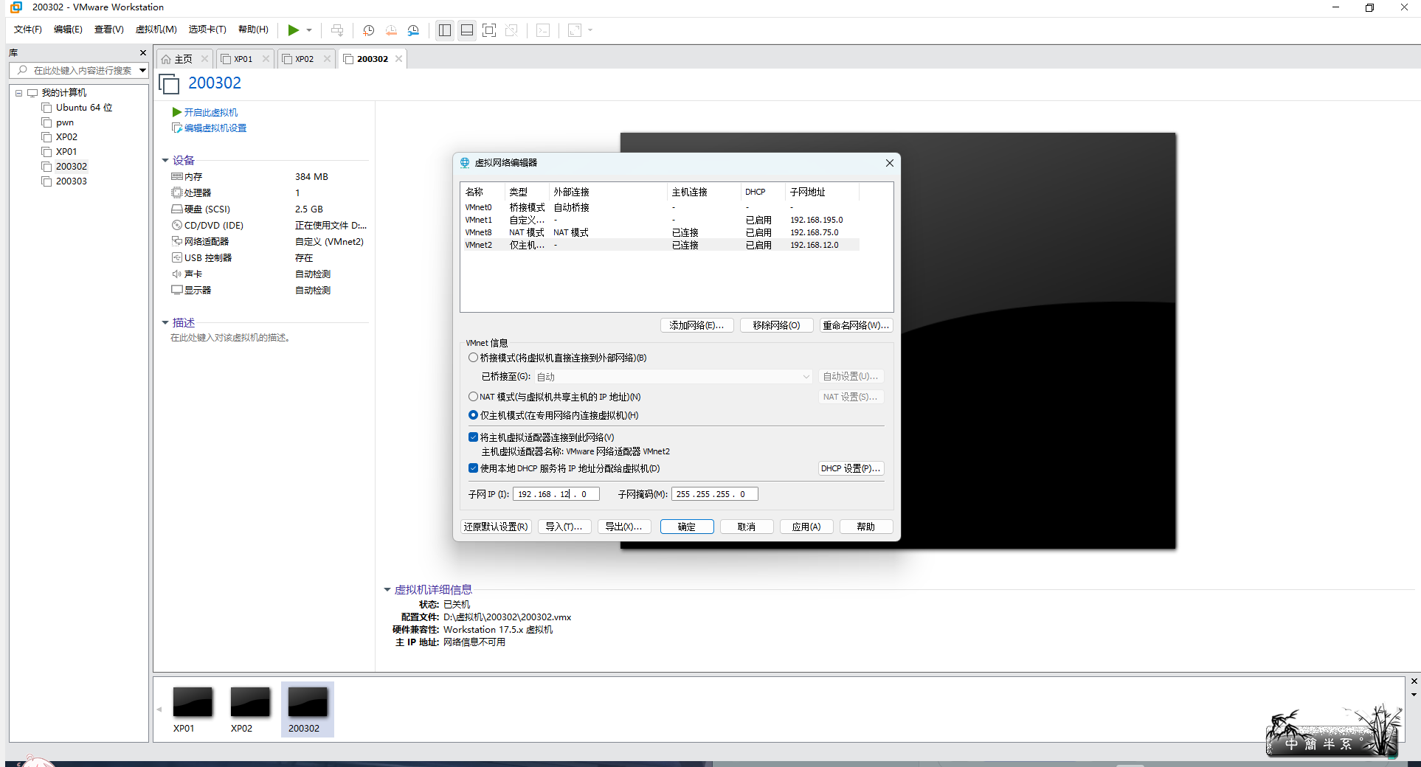Click the take snapshot clock icon

tap(369, 30)
